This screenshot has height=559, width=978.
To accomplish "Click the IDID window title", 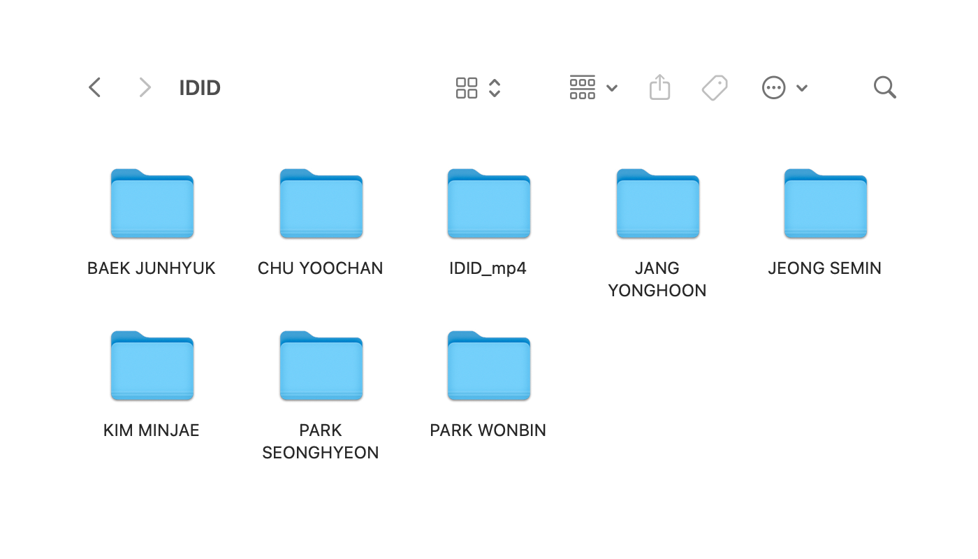I will pos(200,88).
